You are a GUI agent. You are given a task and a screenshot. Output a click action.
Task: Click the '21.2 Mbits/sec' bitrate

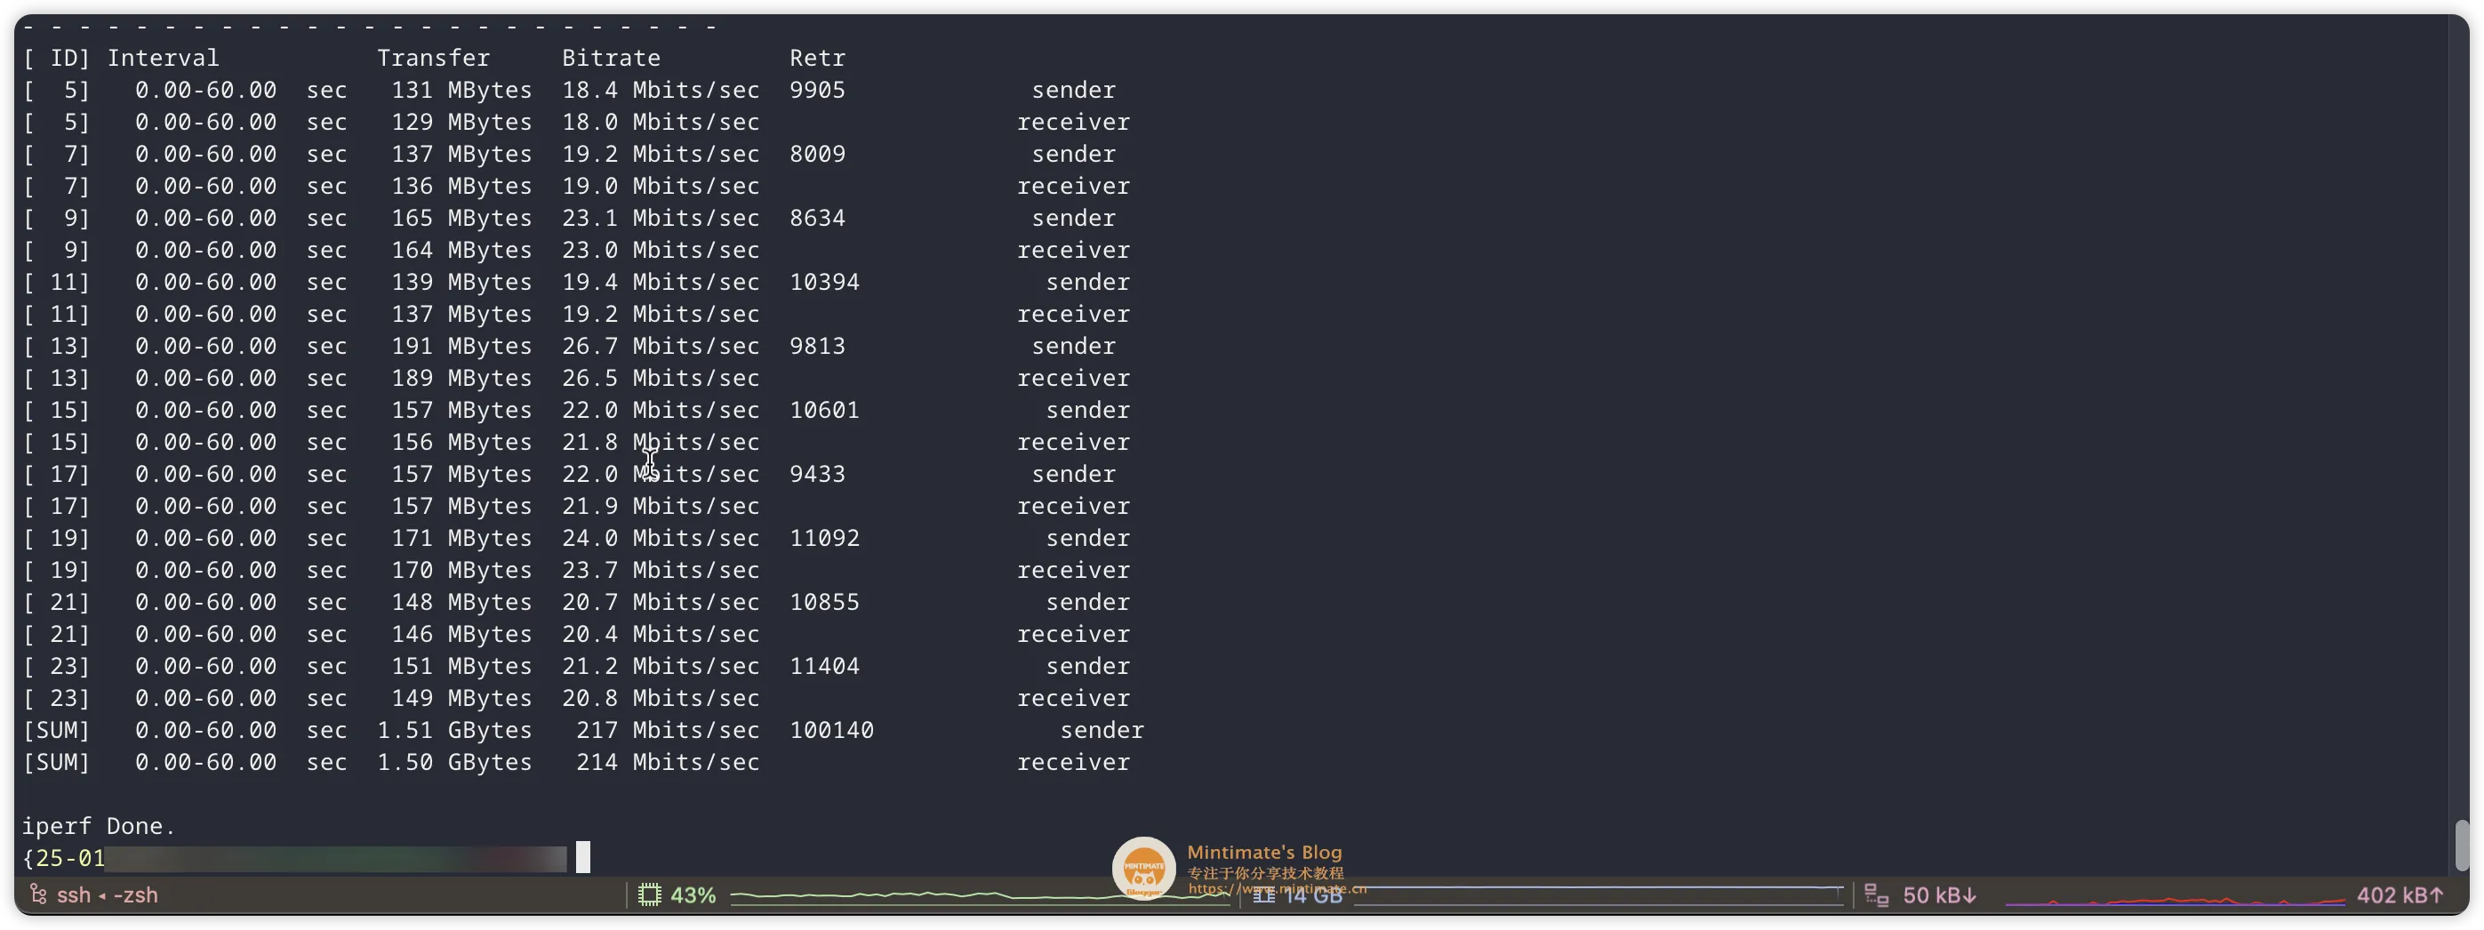point(661,666)
